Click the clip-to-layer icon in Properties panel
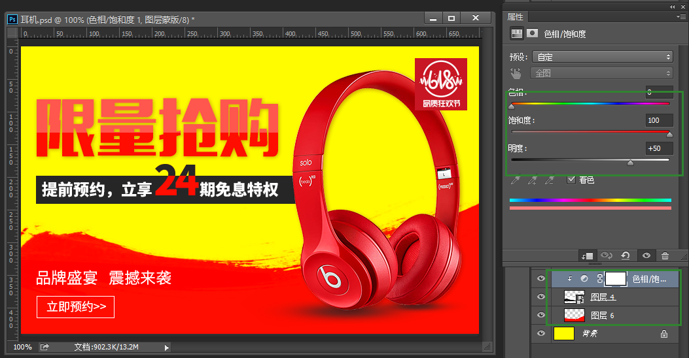Viewport: 689px width, 358px height. [587, 256]
